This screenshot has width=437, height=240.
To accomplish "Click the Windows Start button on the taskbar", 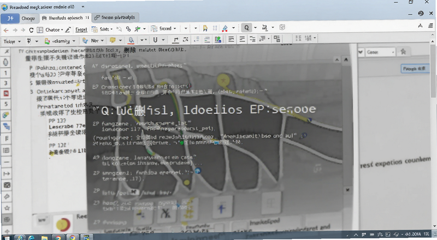I will (7, 237).
